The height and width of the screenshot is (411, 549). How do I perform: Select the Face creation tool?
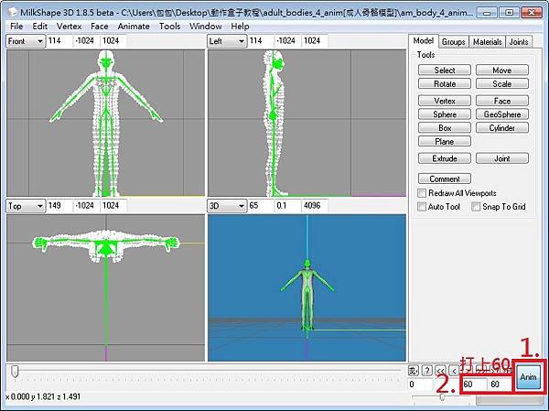tap(501, 101)
